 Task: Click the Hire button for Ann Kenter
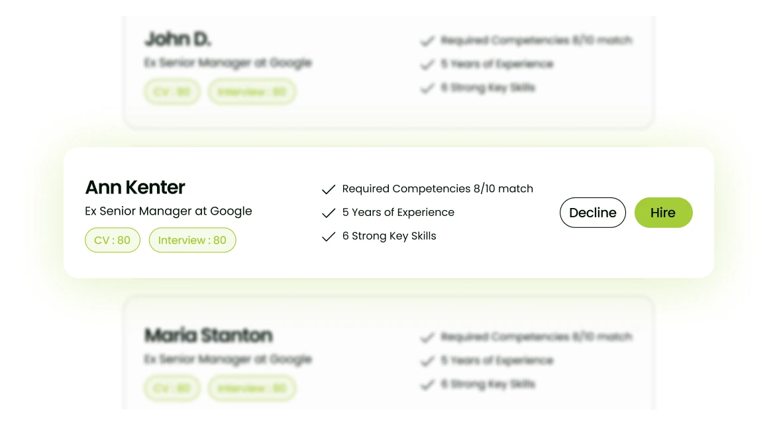pyautogui.click(x=663, y=213)
